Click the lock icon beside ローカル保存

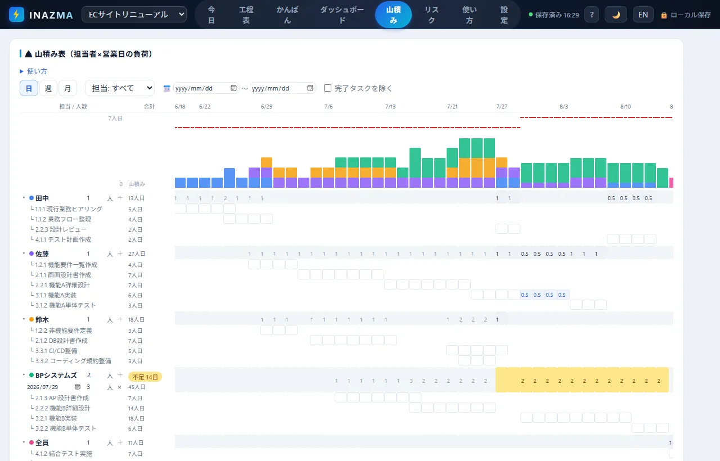coord(664,15)
